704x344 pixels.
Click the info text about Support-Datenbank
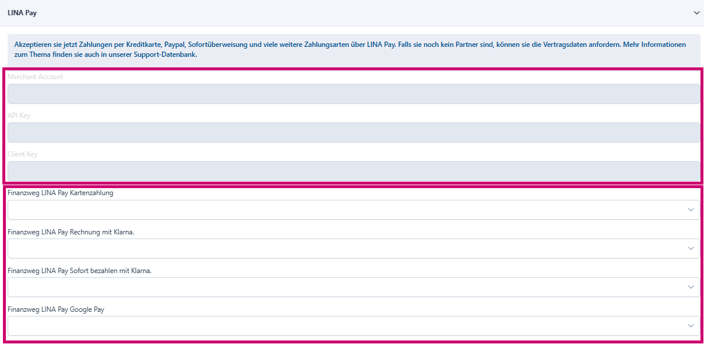pyautogui.click(x=350, y=49)
